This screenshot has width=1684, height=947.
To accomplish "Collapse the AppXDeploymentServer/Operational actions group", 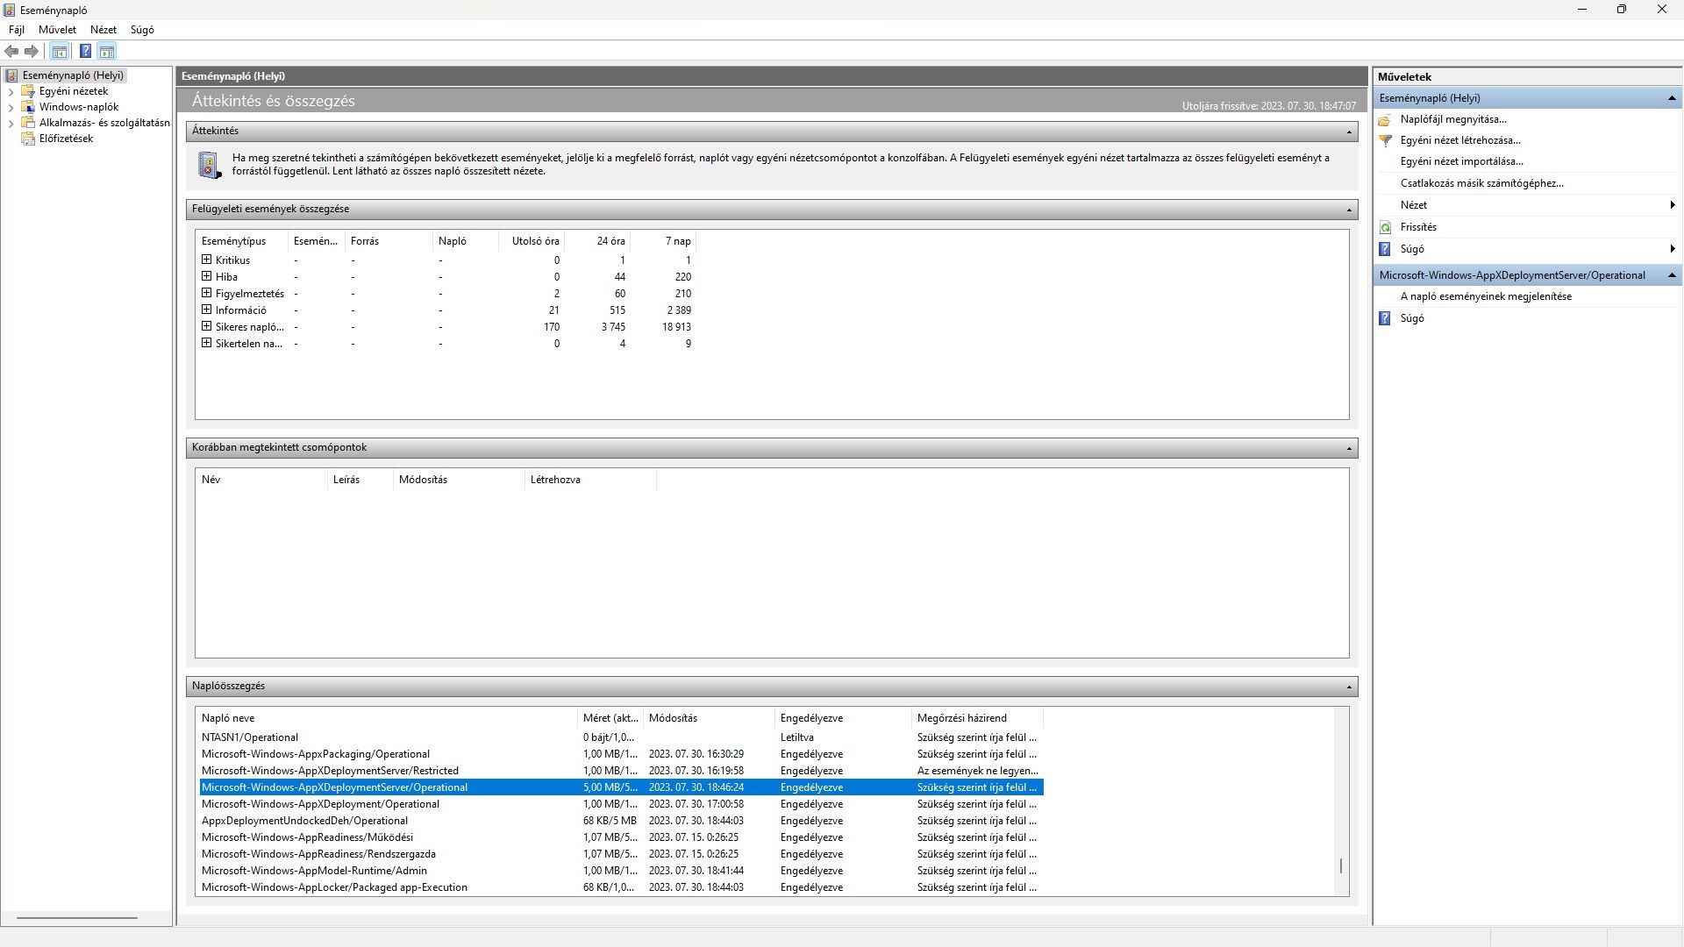I will coord(1672,275).
